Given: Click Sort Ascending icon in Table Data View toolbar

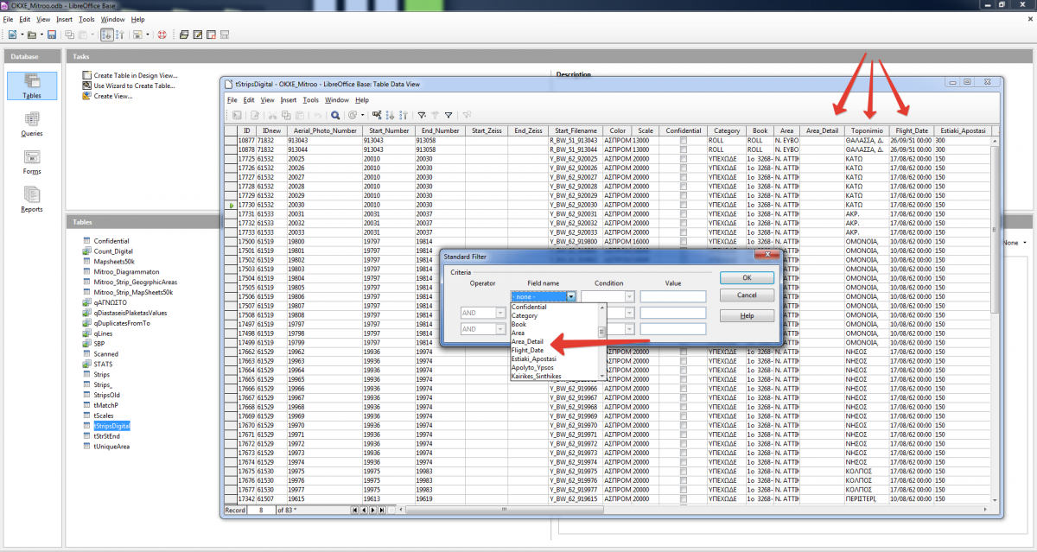Looking at the screenshot, I should 391,115.
